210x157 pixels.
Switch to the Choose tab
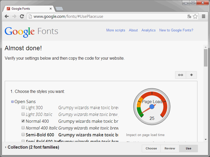(x=151, y=148)
